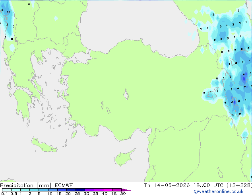This screenshot has width=252, height=195.
Task: Pick the 35–40 mm legend swatch
Action: coord(99,190)
